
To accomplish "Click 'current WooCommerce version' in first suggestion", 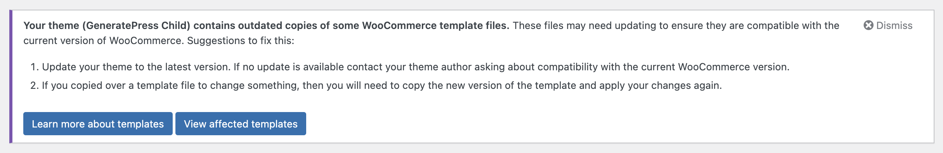I will tap(715, 67).
